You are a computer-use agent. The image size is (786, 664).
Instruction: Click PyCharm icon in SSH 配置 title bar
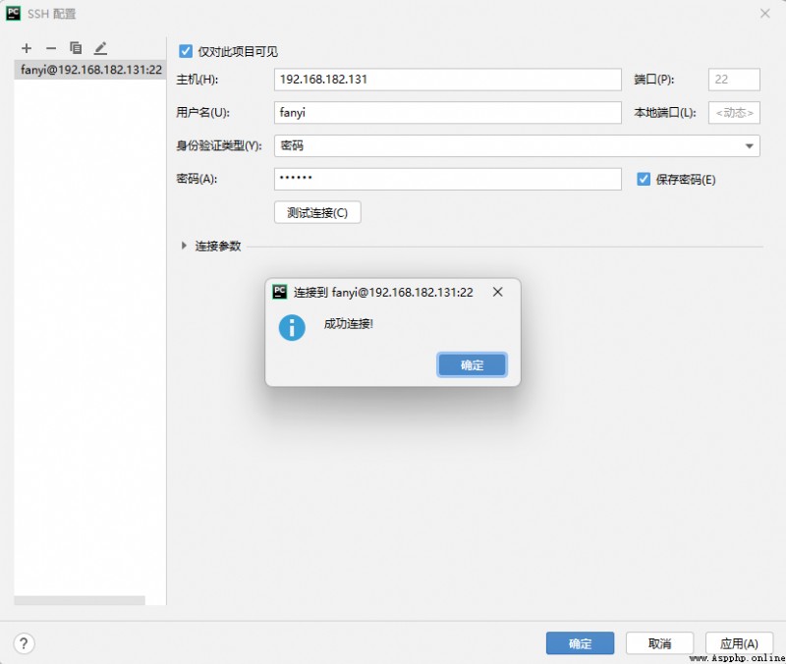coord(13,14)
